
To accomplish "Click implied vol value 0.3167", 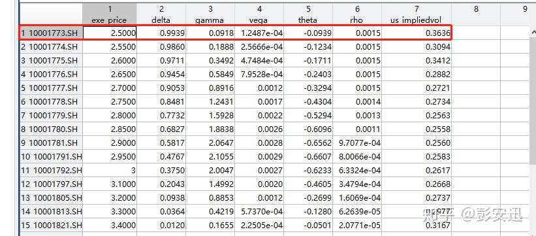I will pos(417,225).
